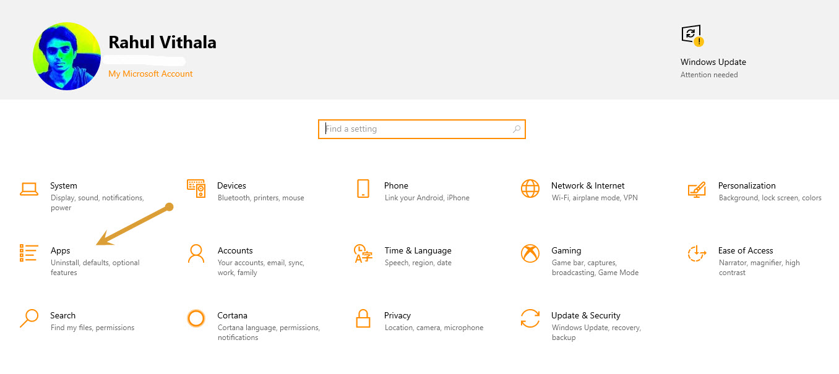
Task: Click Cortana language, permissions, notifications text
Action: tap(269, 333)
